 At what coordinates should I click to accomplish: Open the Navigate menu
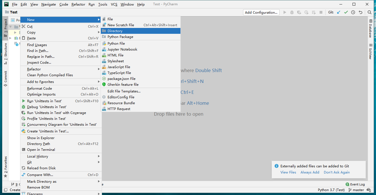click(49, 4)
